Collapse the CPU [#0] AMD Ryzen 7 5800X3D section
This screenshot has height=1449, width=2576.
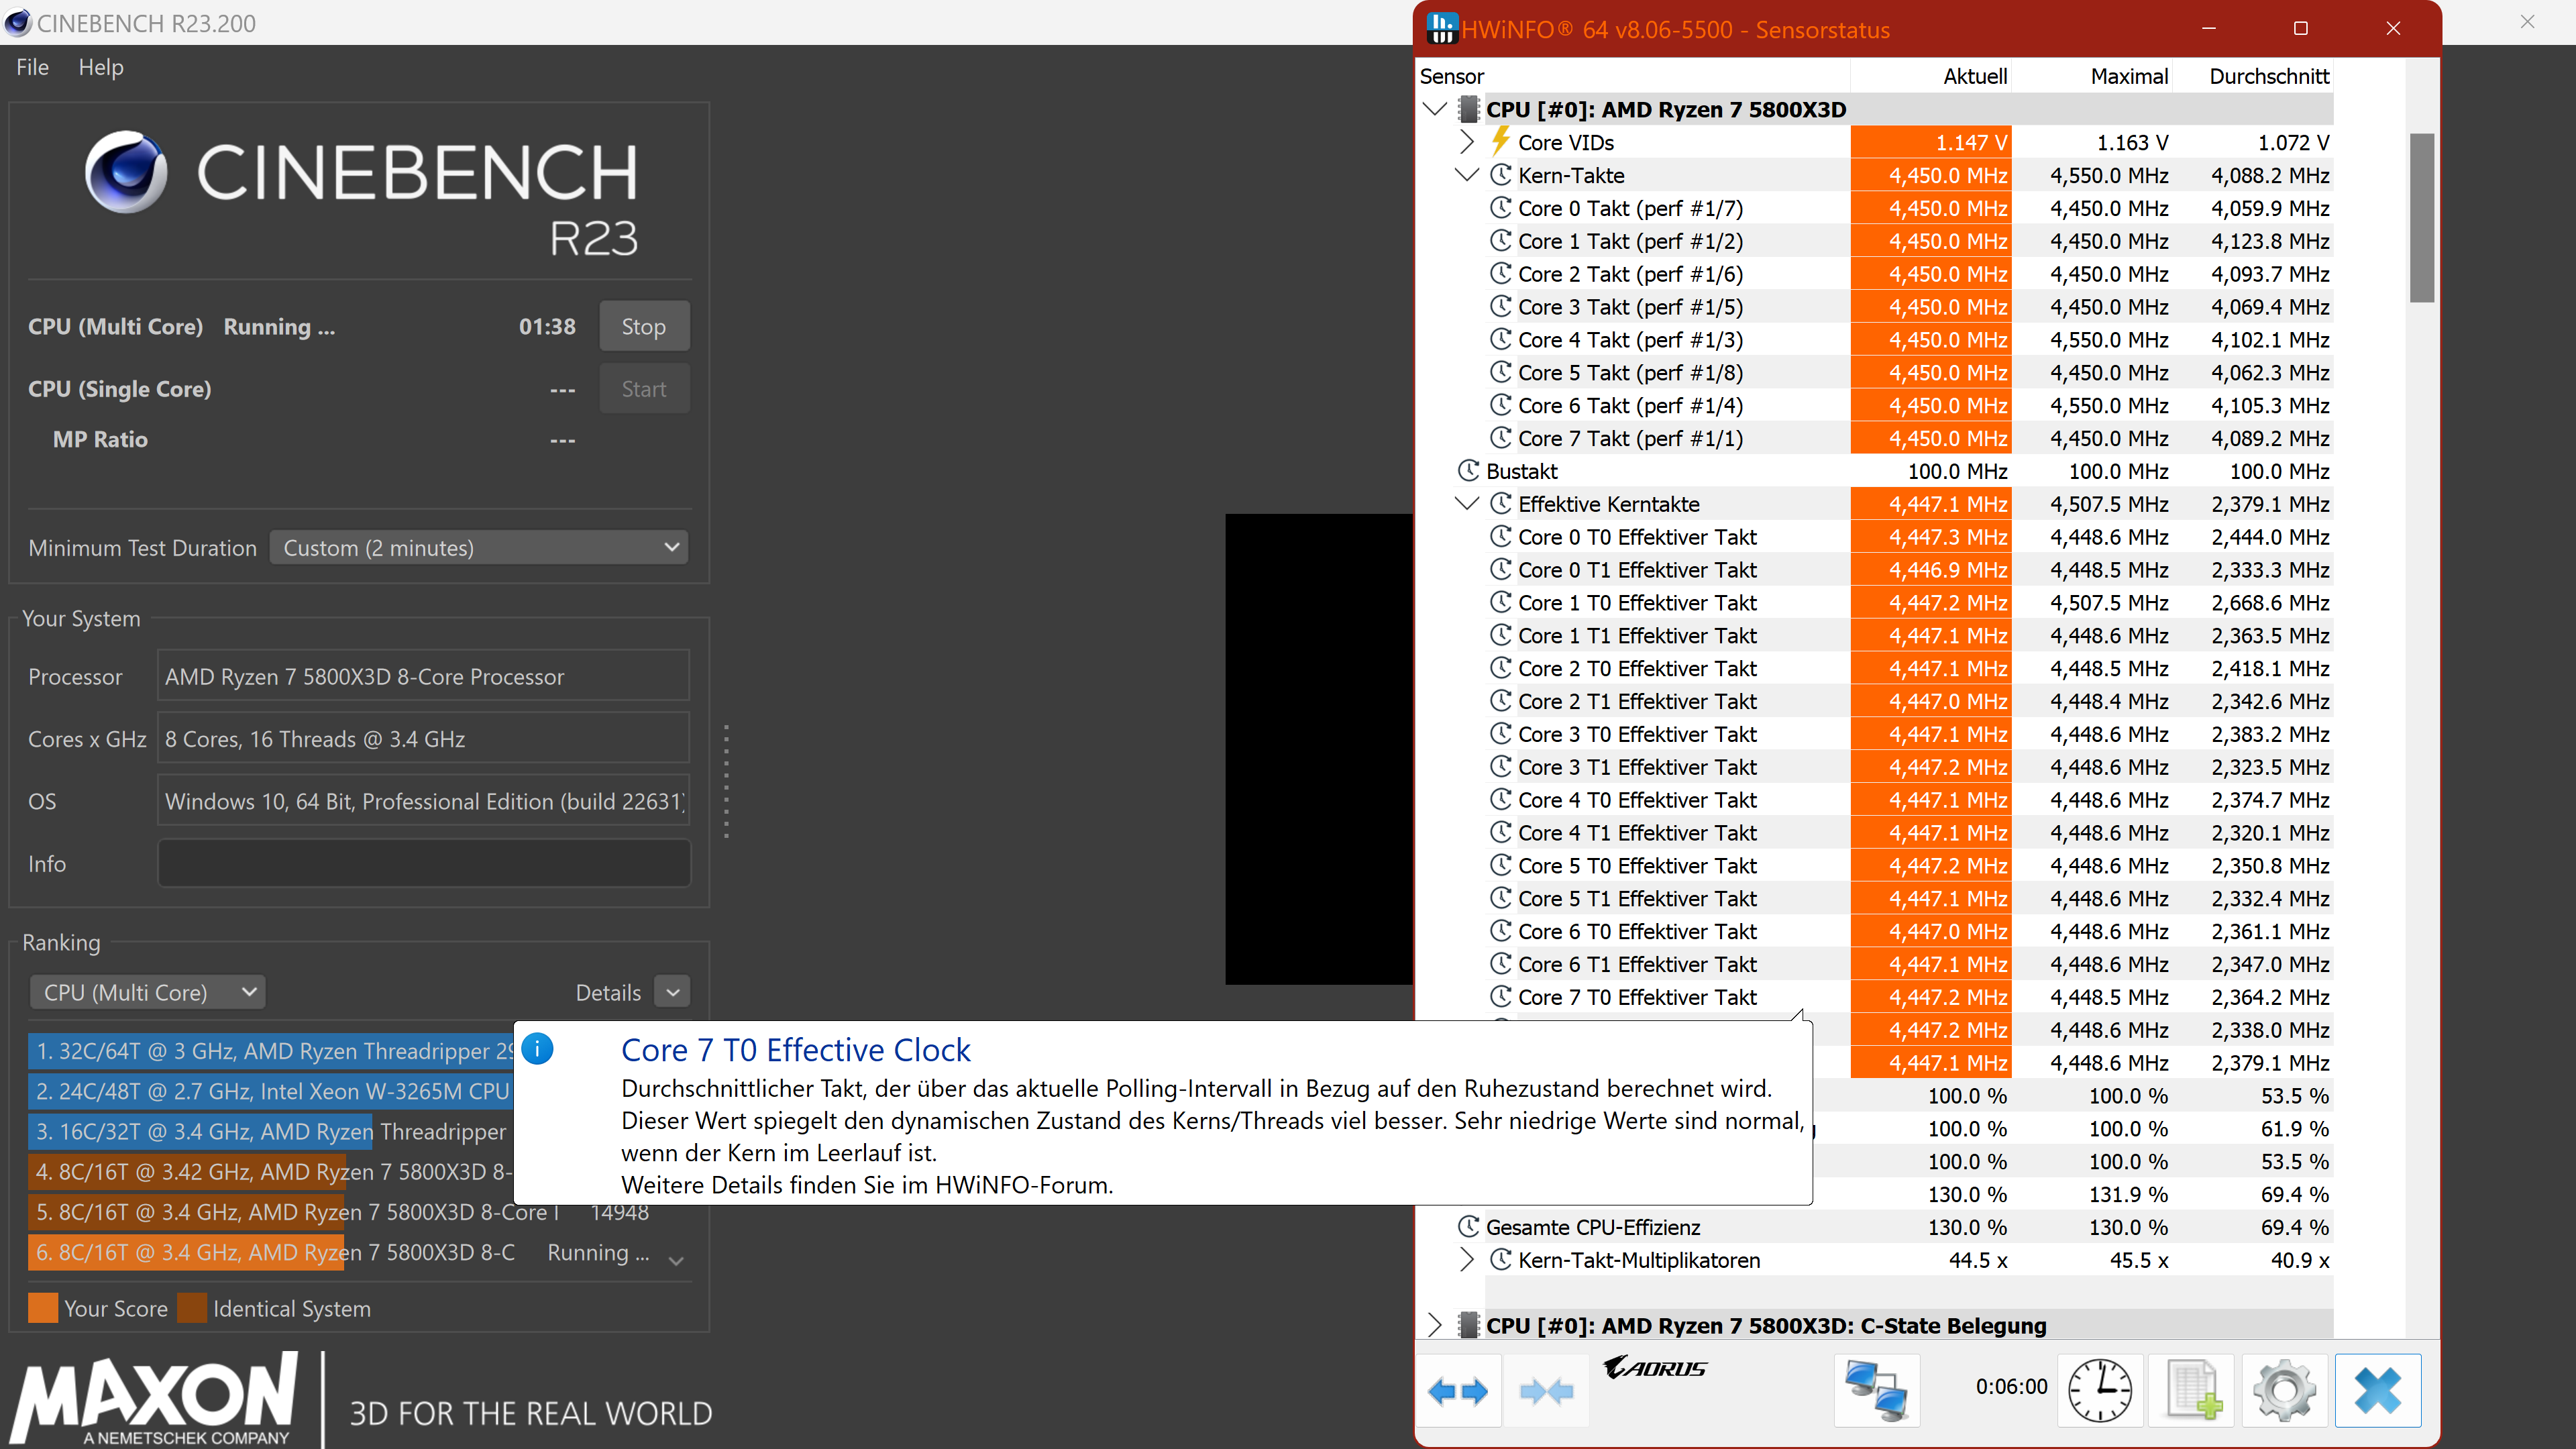point(1435,109)
